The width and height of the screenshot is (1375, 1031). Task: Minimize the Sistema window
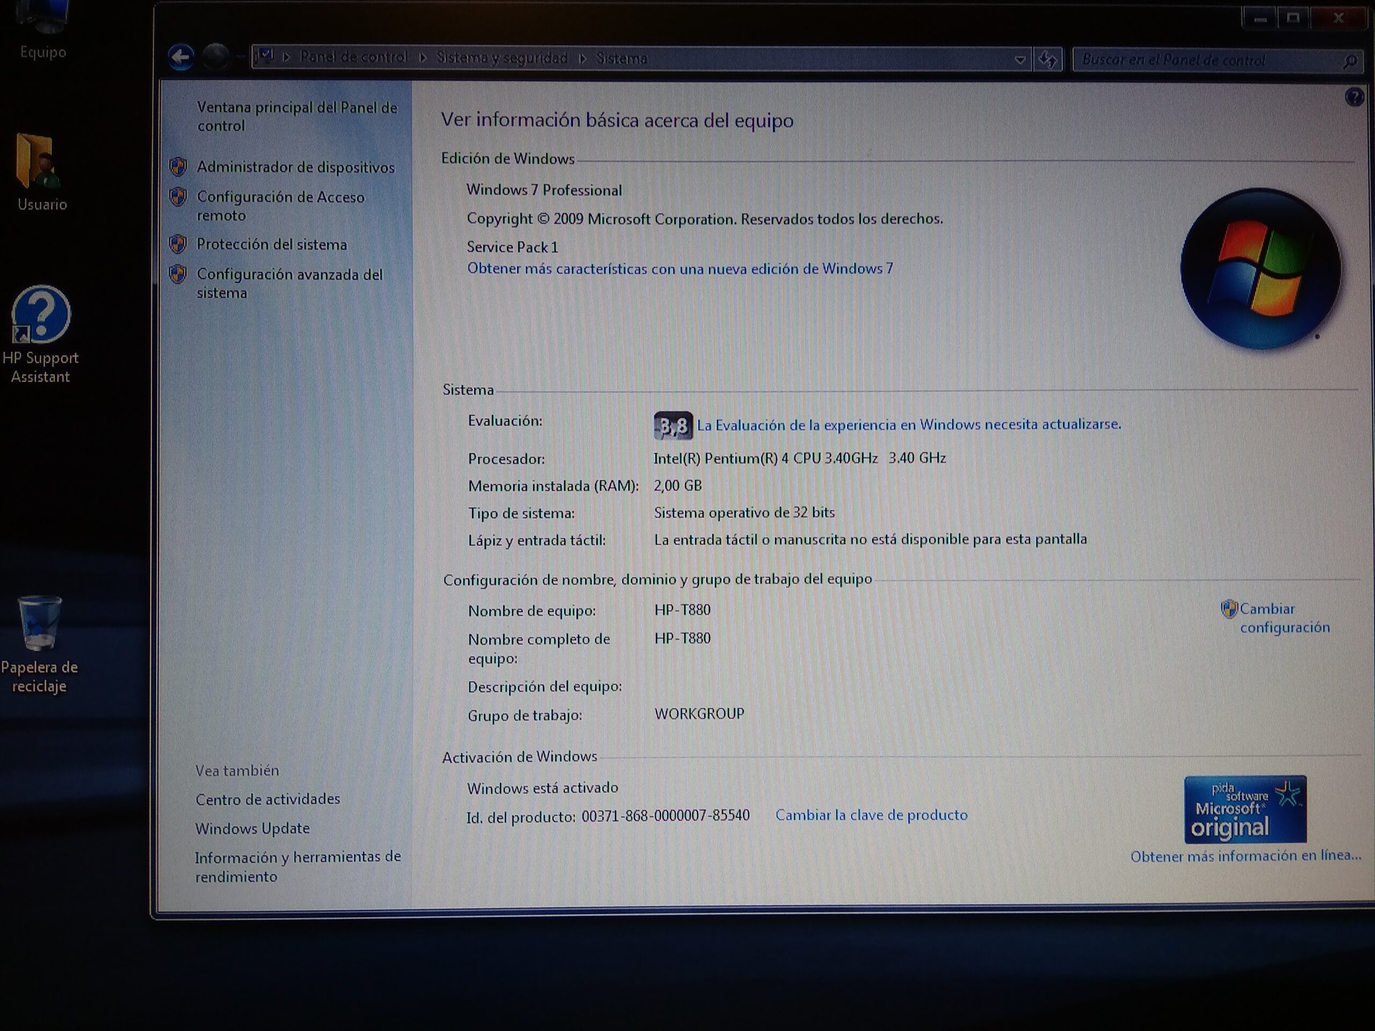tap(1260, 18)
